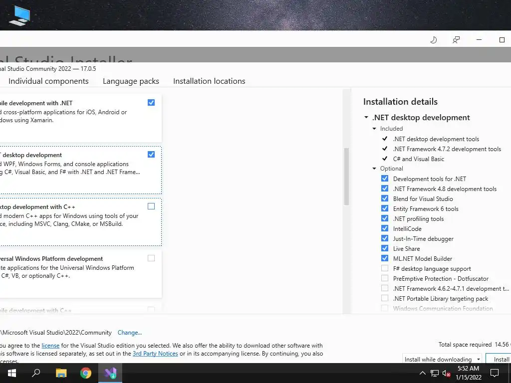The image size is (511, 383).
Task: Uncheck Mobile development with .NET workload
Action: pos(151,103)
